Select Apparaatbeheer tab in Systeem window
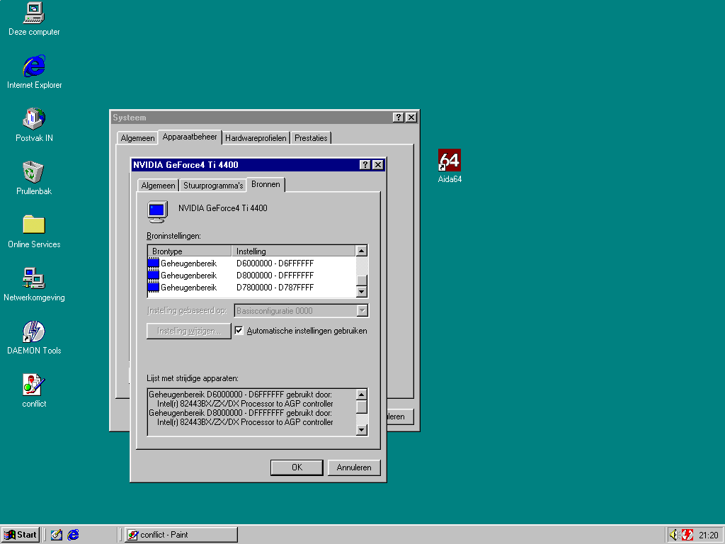The image size is (725, 544). (190, 137)
